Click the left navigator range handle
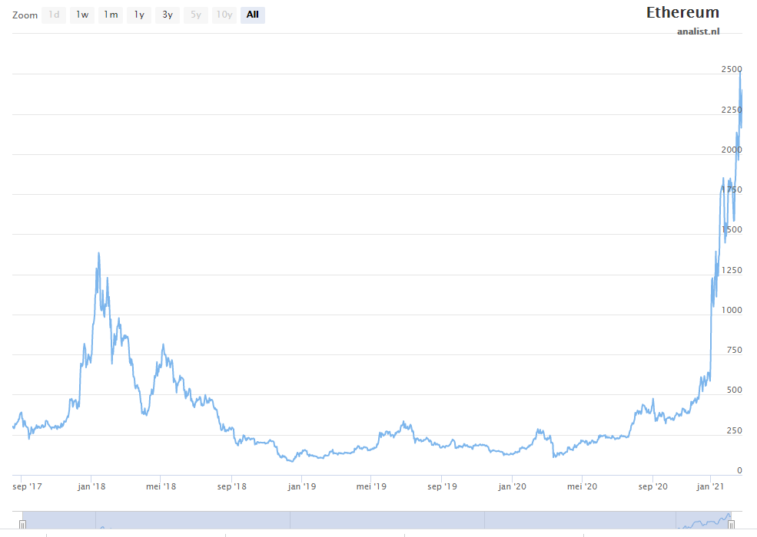 point(22,525)
